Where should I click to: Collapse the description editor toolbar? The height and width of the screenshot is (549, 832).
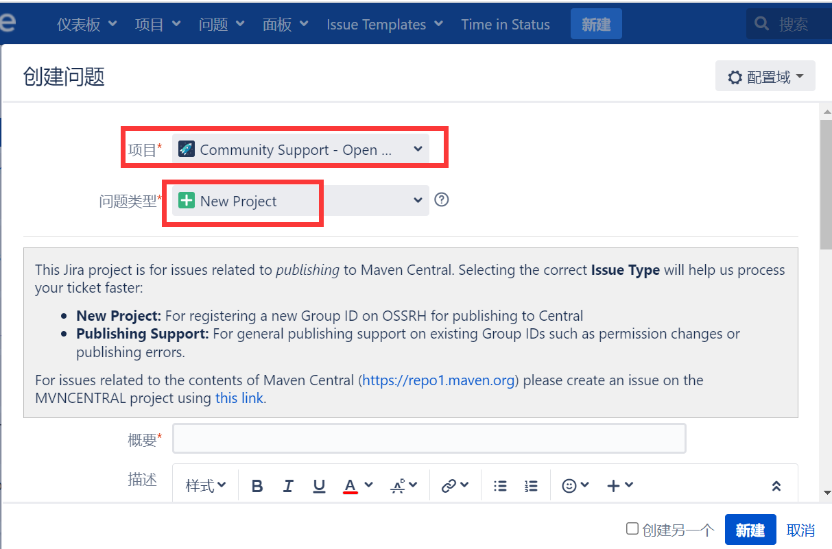point(776,486)
